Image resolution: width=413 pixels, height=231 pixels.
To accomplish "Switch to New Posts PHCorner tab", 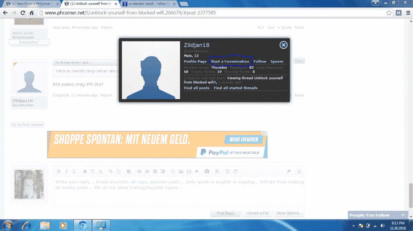I will (x=32, y=4).
